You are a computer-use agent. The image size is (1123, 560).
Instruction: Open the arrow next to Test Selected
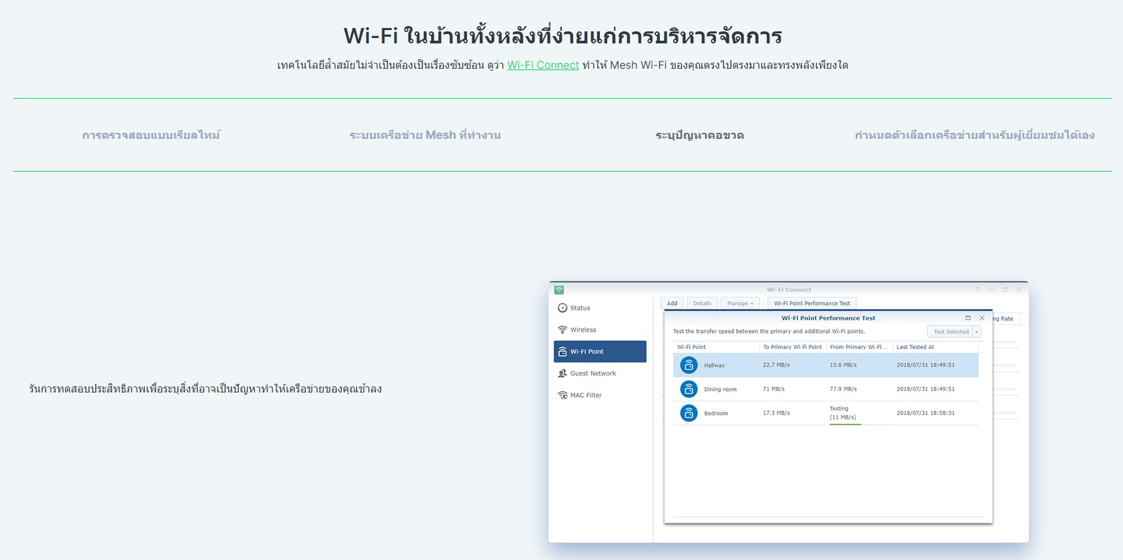977,332
